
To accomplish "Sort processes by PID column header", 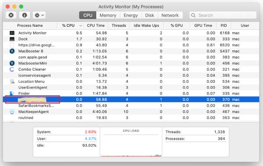I will click(x=224, y=26).
